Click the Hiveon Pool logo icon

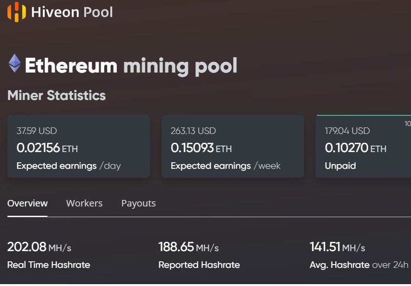pyautogui.click(x=16, y=12)
